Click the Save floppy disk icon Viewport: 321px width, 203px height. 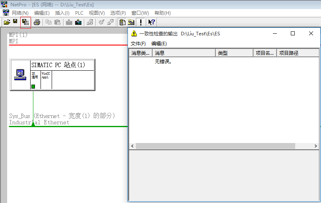[x=15, y=22]
